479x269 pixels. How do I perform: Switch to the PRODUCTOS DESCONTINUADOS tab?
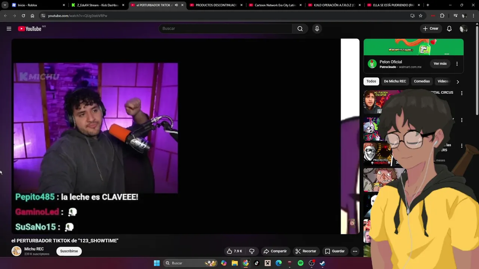216,5
